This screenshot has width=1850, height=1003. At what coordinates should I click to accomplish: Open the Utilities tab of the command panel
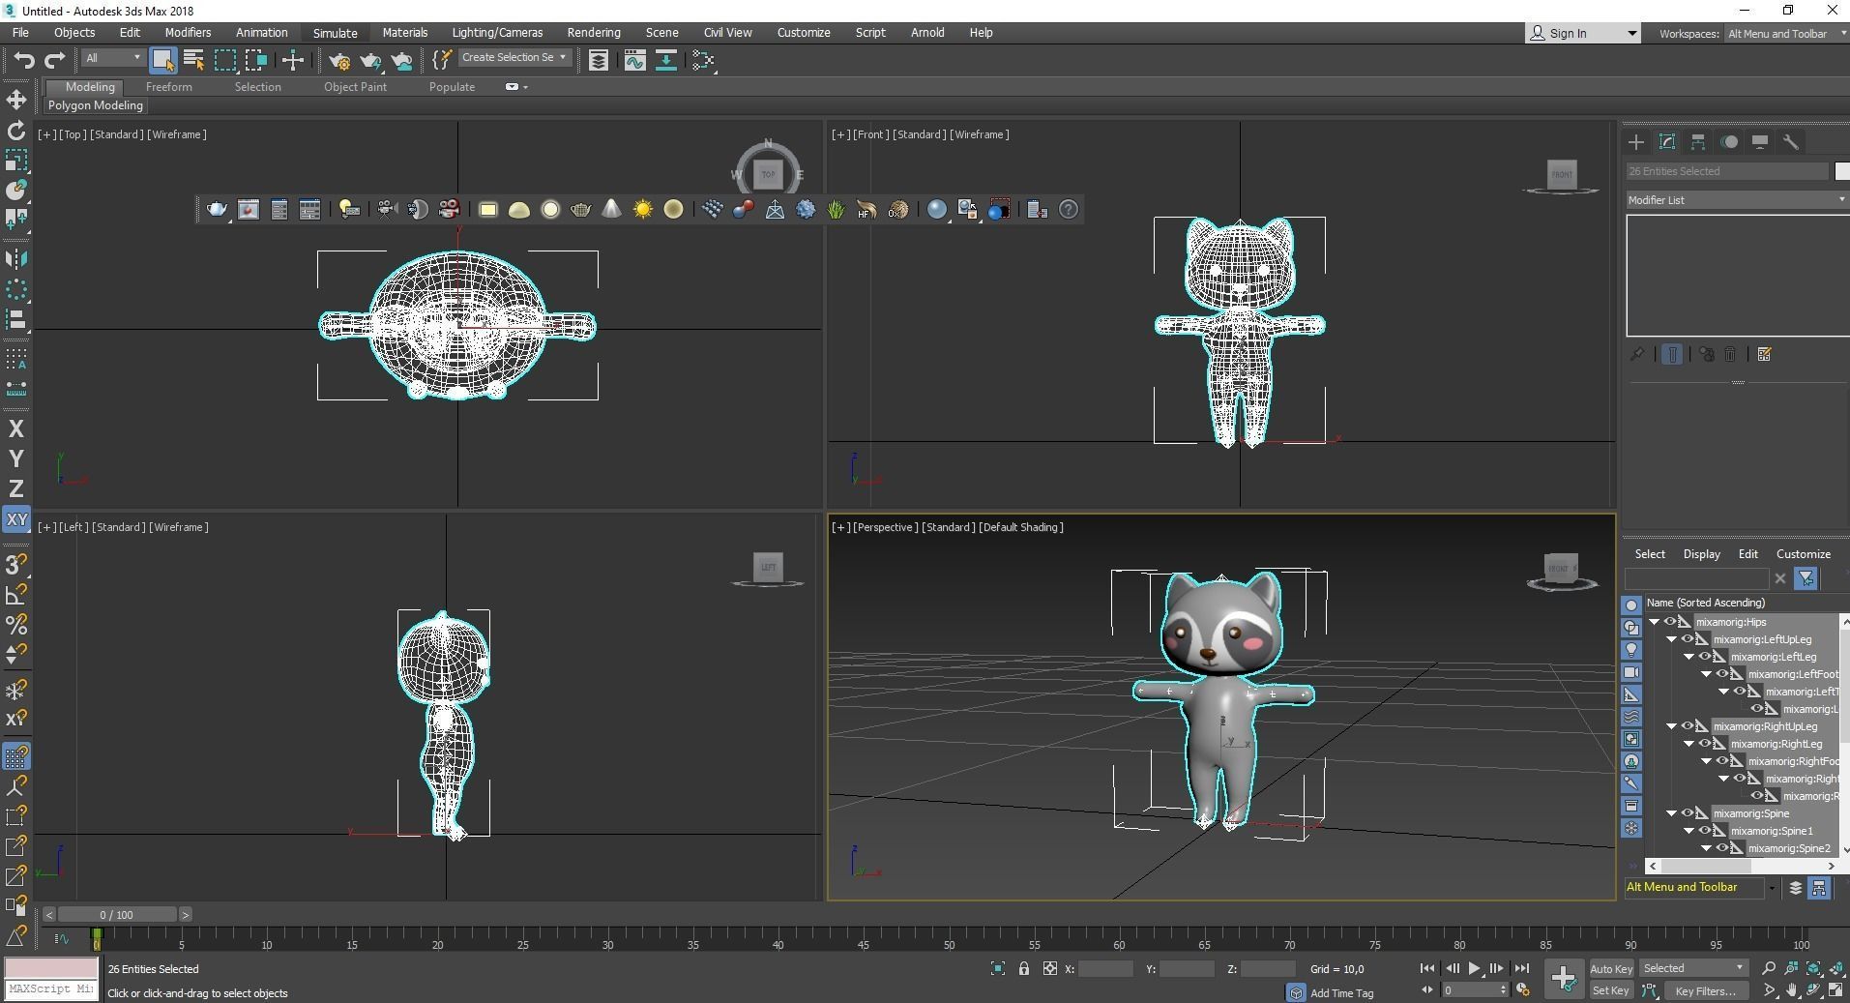click(x=1791, y=142)
